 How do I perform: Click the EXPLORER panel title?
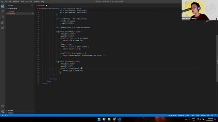(x=11, y=5)
